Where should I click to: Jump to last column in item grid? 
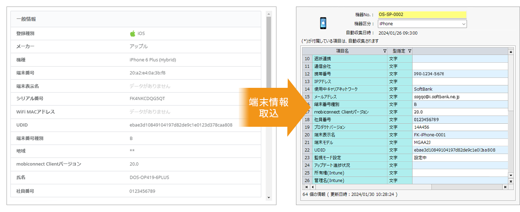[505, 187]
